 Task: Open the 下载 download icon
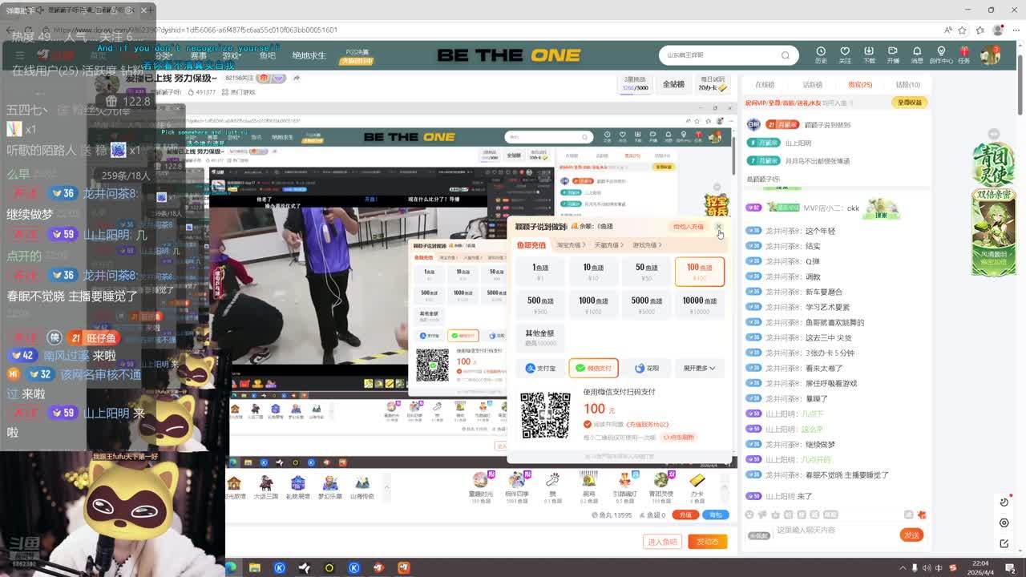[x=869, y=52]
